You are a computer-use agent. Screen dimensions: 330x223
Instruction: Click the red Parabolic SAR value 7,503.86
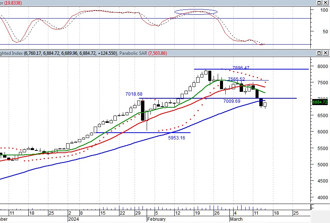click(157, 53)
